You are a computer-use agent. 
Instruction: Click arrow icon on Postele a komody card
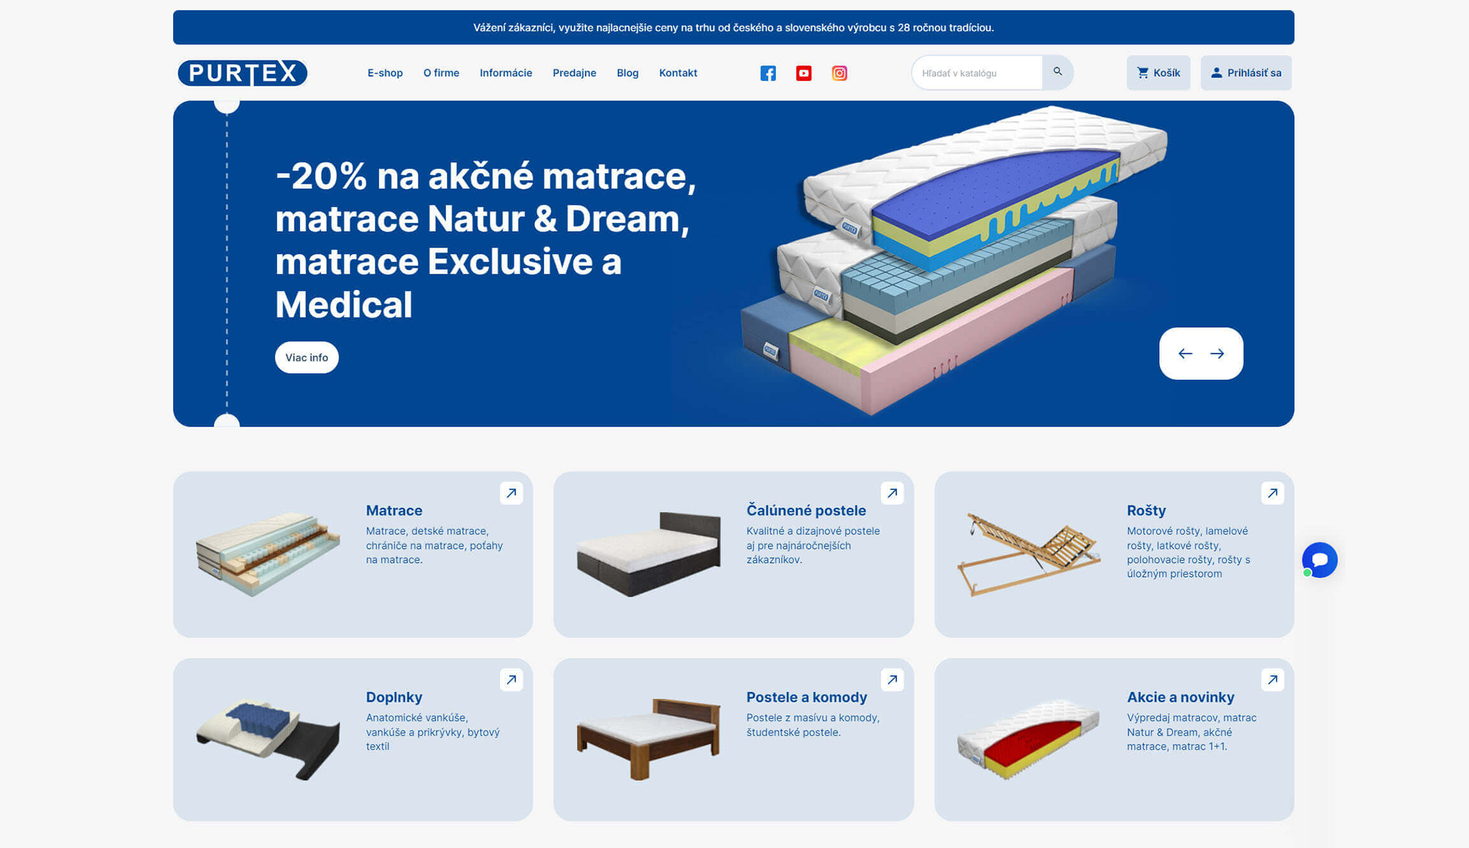coord(892,680)
